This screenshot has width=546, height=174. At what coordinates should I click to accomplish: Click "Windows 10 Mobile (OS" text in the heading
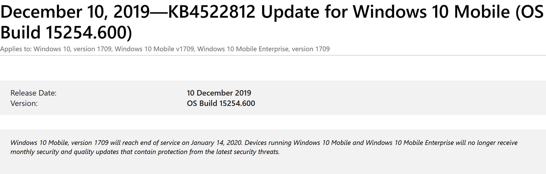pyautogui.click(x=448, y=12)
